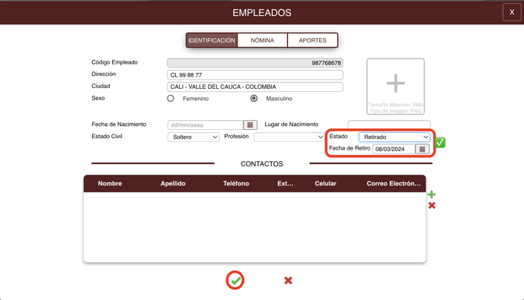
Task: Select the Masculino radio button
Action: tap(254, 98)
